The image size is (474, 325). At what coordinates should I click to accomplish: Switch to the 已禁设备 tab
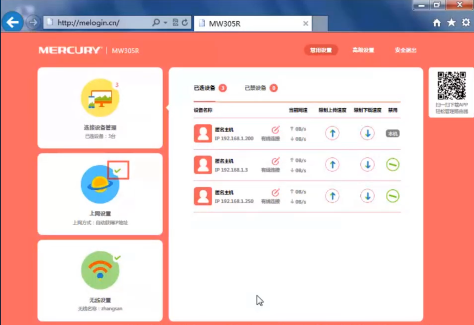tap(255, 88)
